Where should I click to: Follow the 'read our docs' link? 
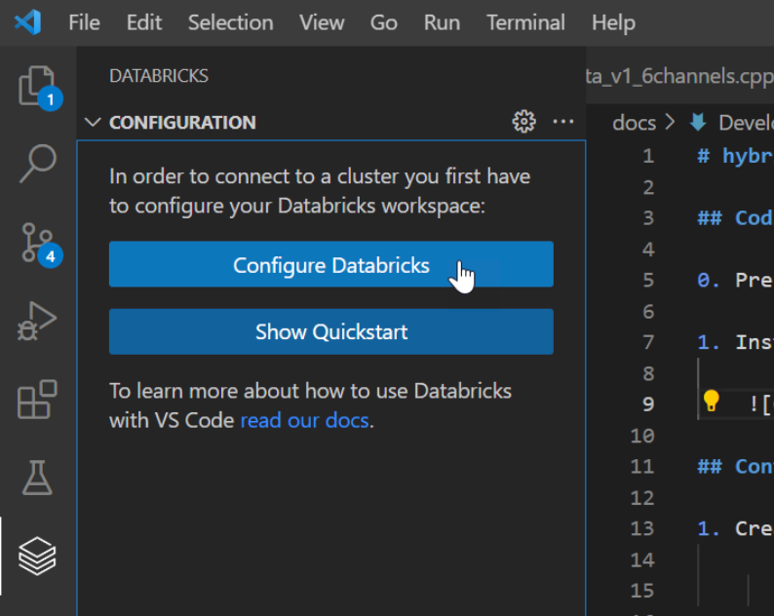click(304, 421)
